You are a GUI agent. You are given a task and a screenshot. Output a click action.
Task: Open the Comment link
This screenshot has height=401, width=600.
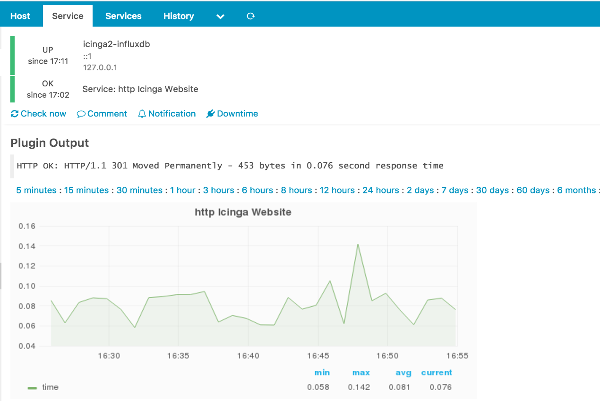pyautogui.click(x=102, y=114)
